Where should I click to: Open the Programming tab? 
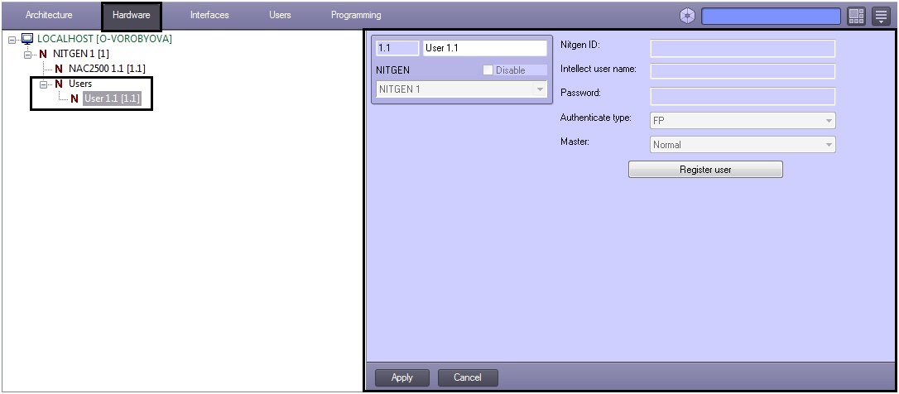coord(355,15)
